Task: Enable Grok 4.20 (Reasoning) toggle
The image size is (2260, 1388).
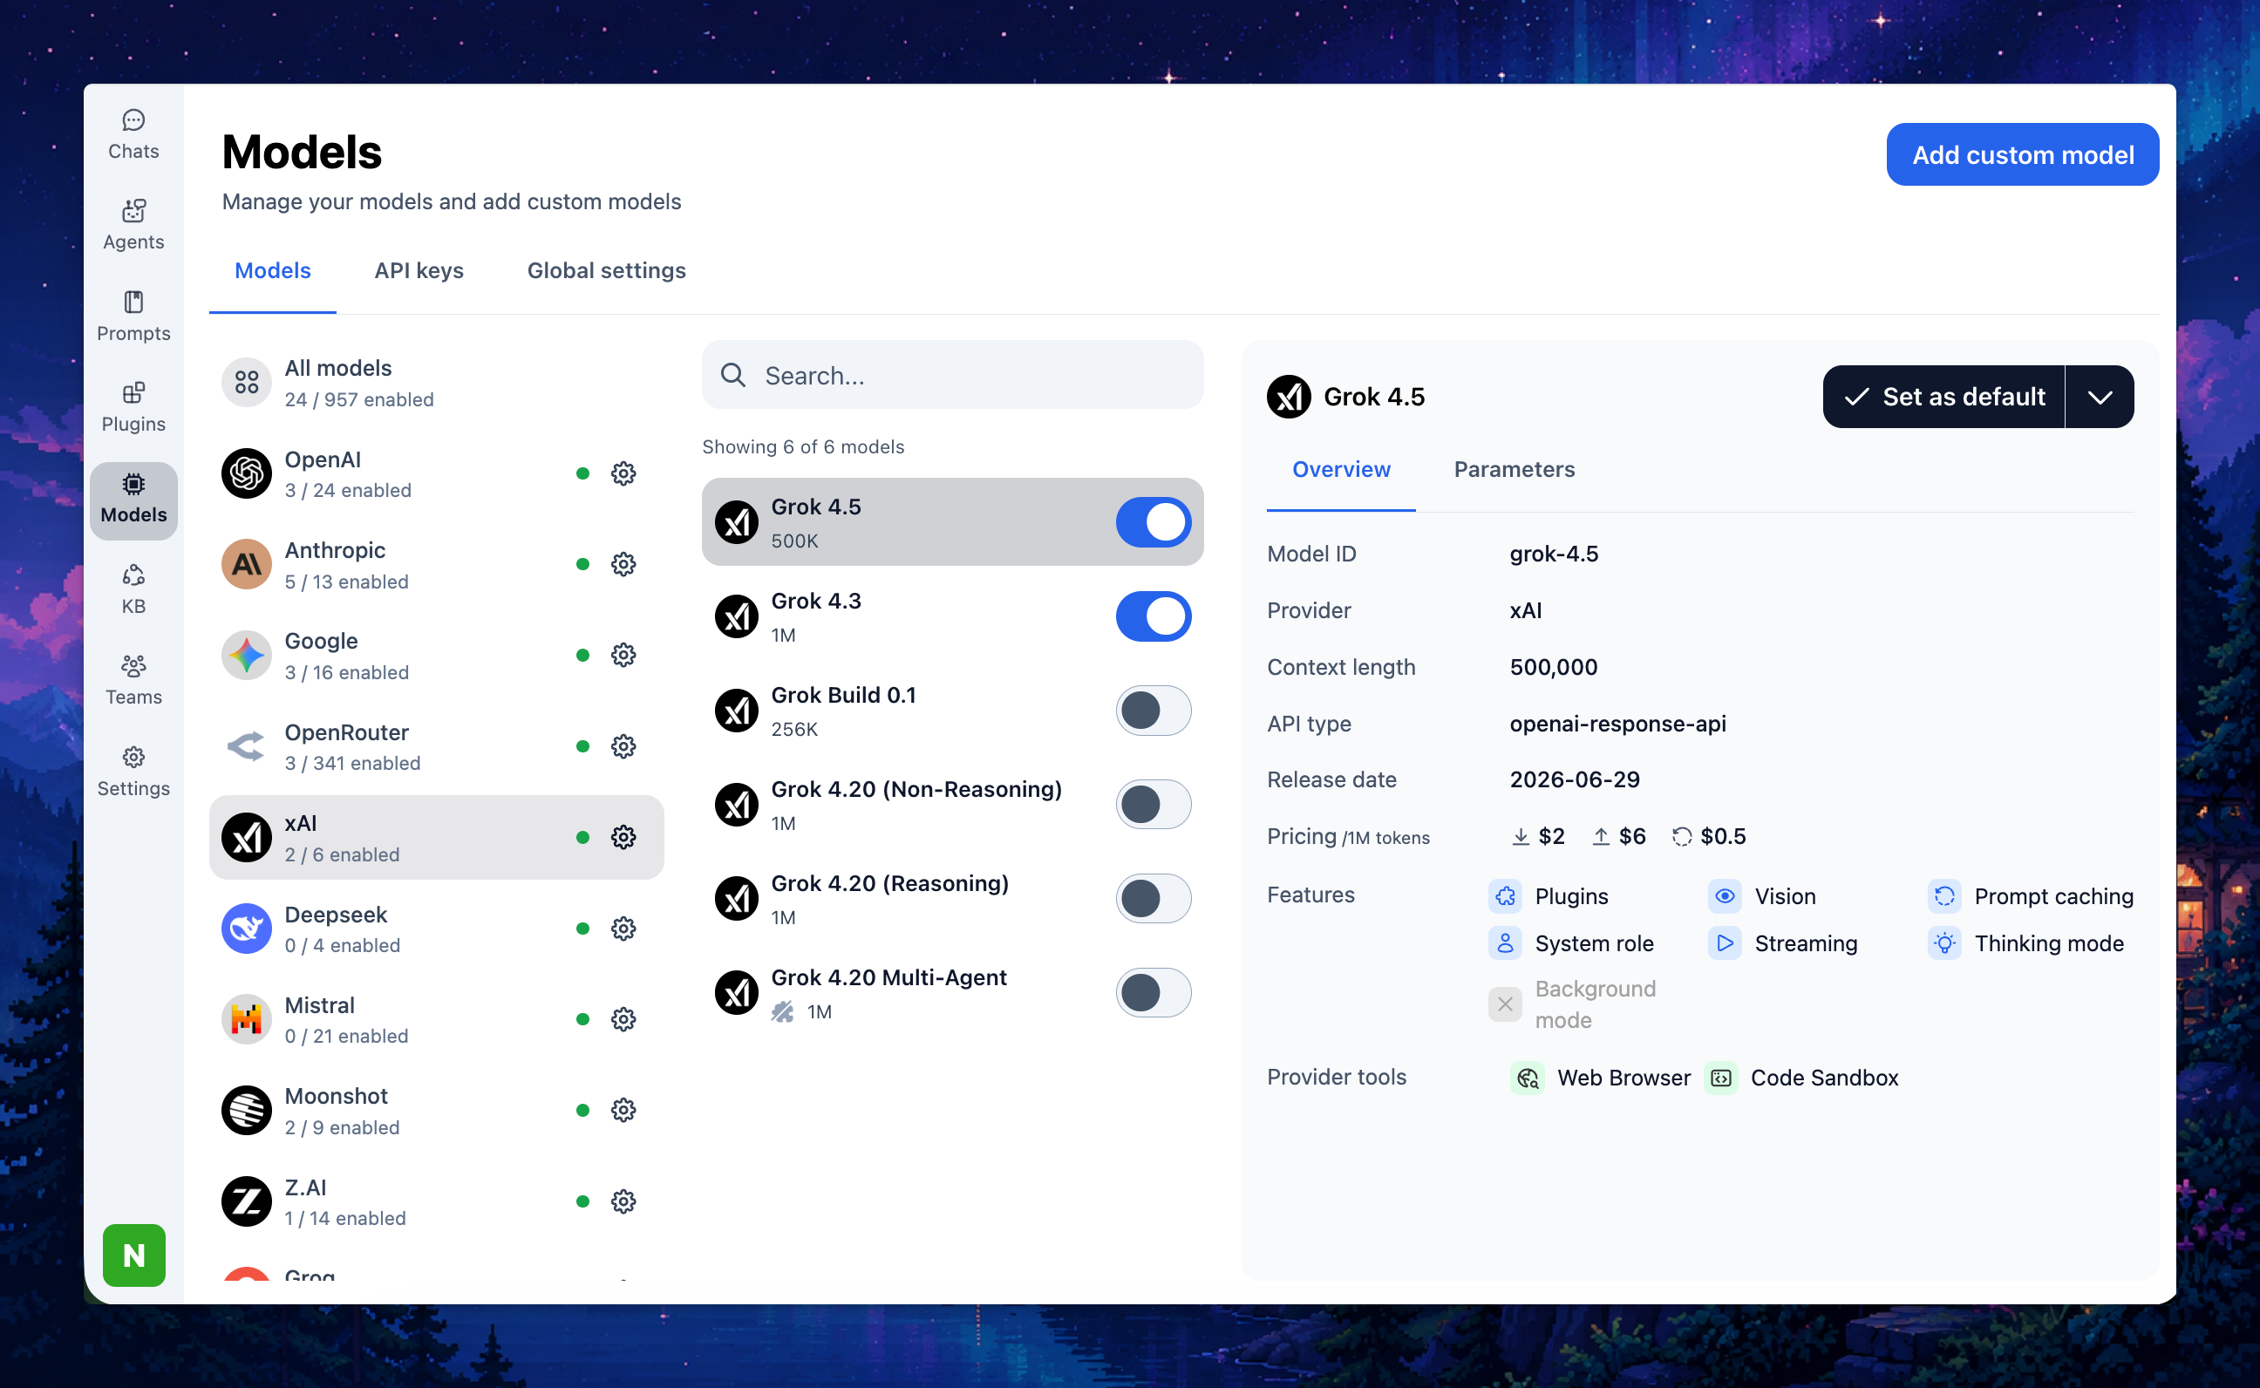Action: point(1153,899)
